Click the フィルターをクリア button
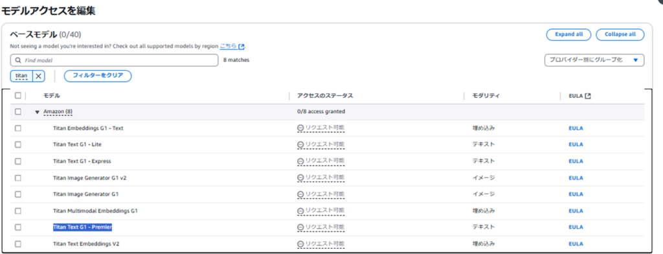 click(98, 76)
